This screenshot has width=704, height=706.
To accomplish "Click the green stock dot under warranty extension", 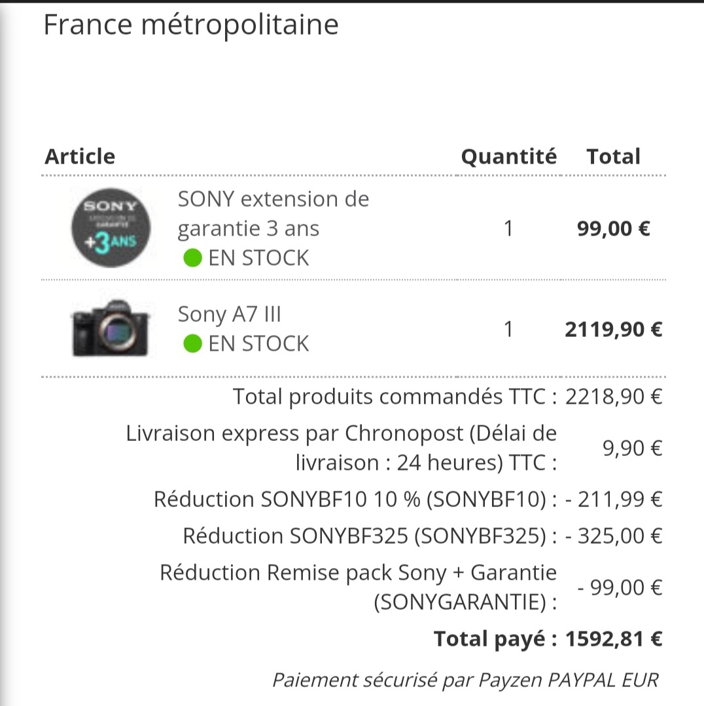I will point(192,258).
